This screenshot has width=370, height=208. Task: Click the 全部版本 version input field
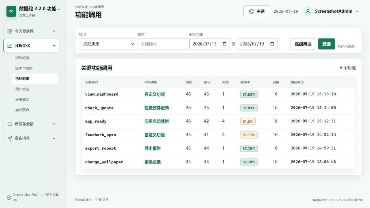pos(163,44)
